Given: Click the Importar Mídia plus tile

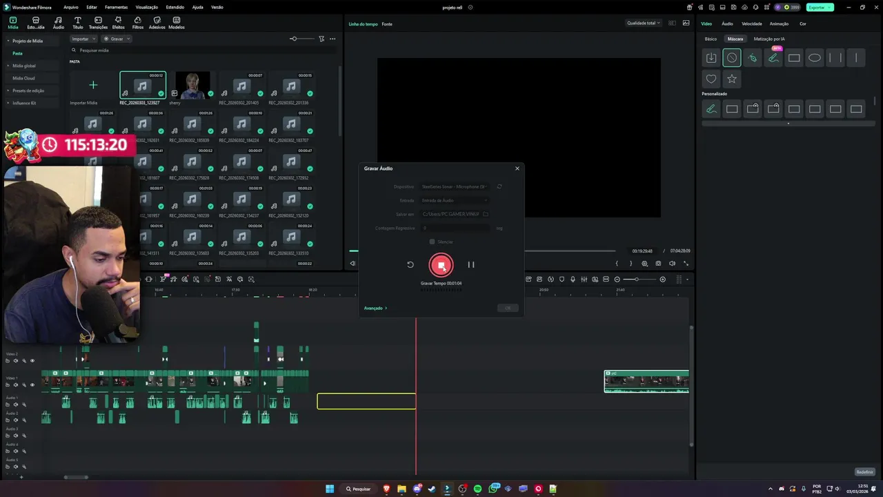Looking at the screenshot, I should click(93, 86).
